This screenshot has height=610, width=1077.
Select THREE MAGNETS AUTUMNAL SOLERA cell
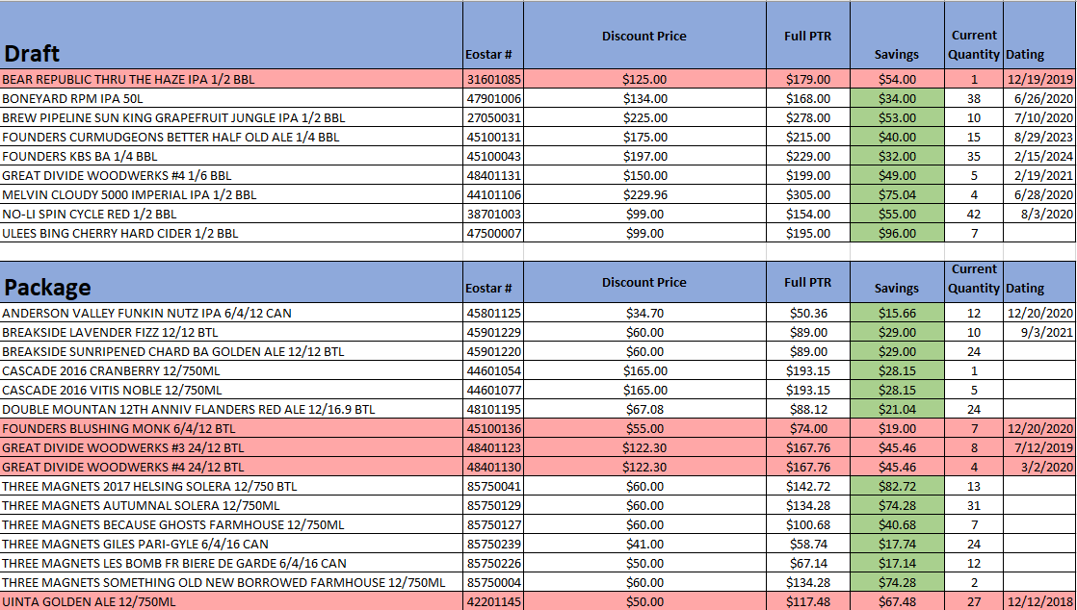tap(231, 505)
